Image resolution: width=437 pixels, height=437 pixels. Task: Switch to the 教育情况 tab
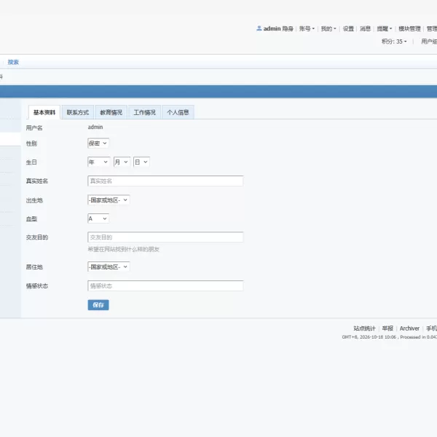coord(111,112)
